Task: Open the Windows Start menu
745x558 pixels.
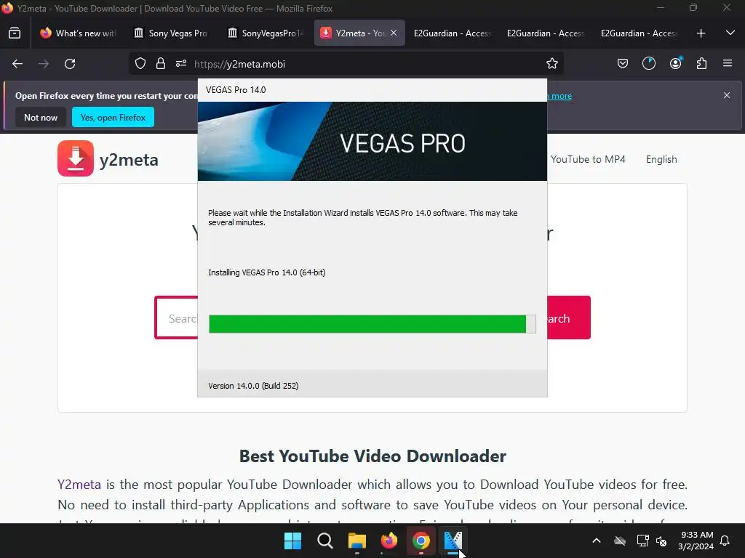Action: coord(292,541)
